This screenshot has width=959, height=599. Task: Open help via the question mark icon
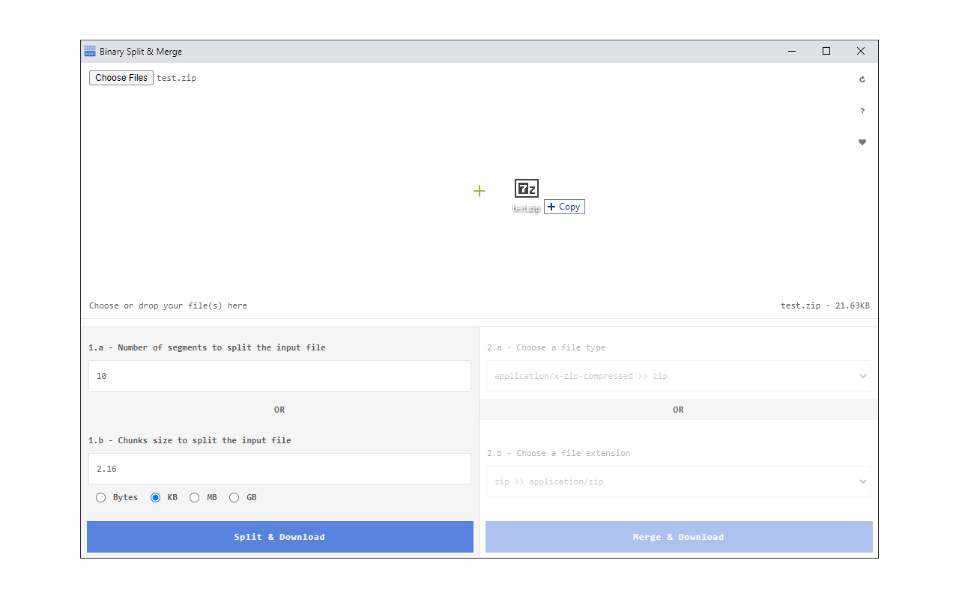[x=862, y=110]
